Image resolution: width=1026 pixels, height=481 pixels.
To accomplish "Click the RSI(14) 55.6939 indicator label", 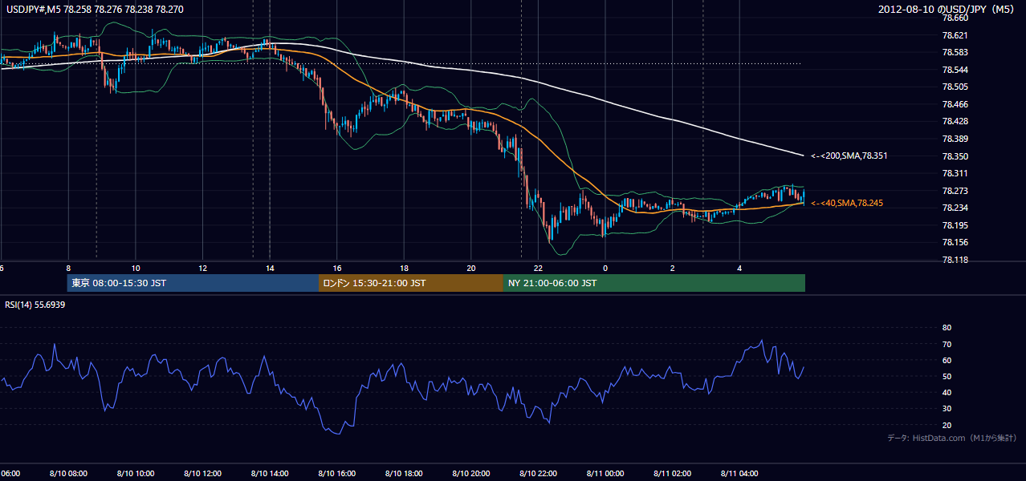I will coord(35,305).
